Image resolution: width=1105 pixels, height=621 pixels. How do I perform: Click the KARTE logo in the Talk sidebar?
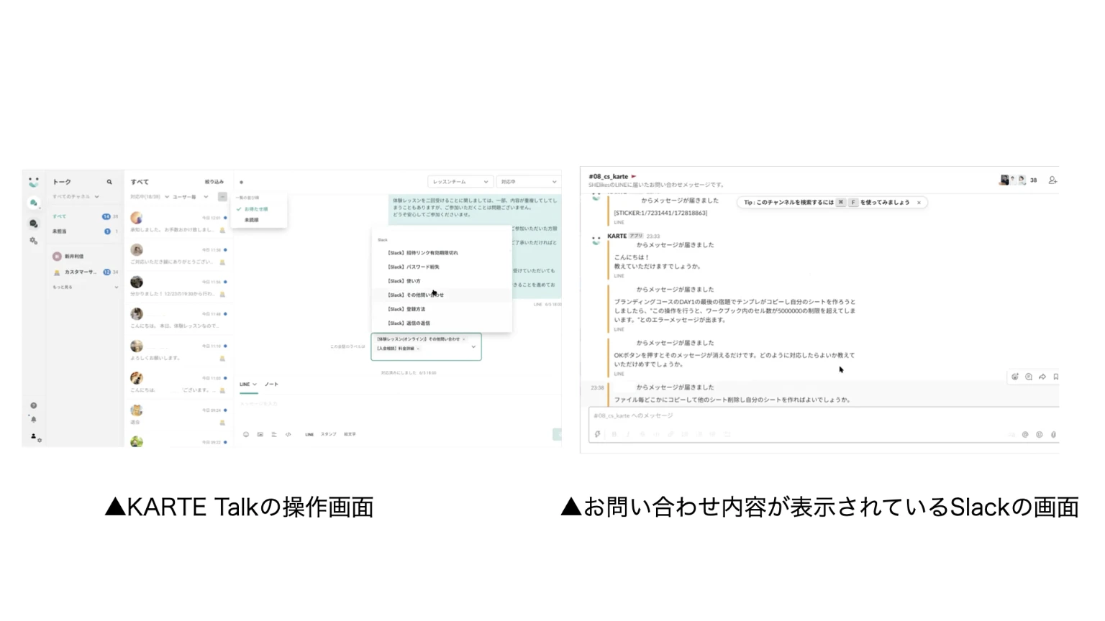33,183
